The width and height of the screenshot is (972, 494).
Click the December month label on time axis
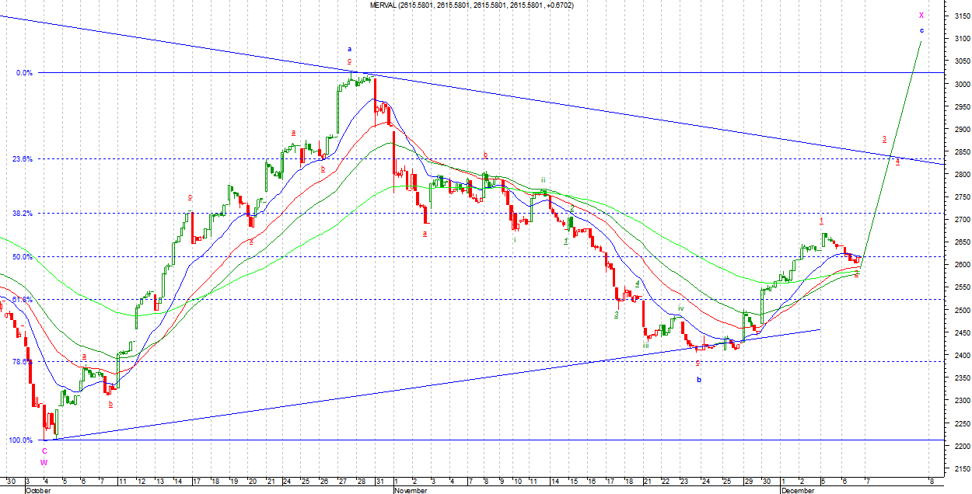coord(798,490)
